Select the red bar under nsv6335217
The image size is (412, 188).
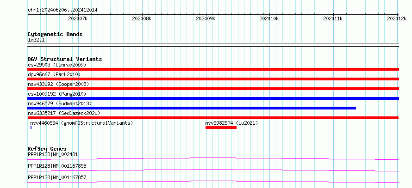tap(213, 118)
